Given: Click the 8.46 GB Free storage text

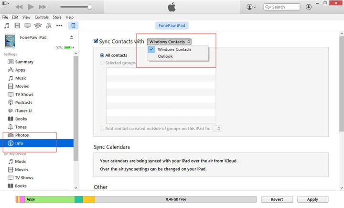Looking at the screenshot, I should [176, 199].
